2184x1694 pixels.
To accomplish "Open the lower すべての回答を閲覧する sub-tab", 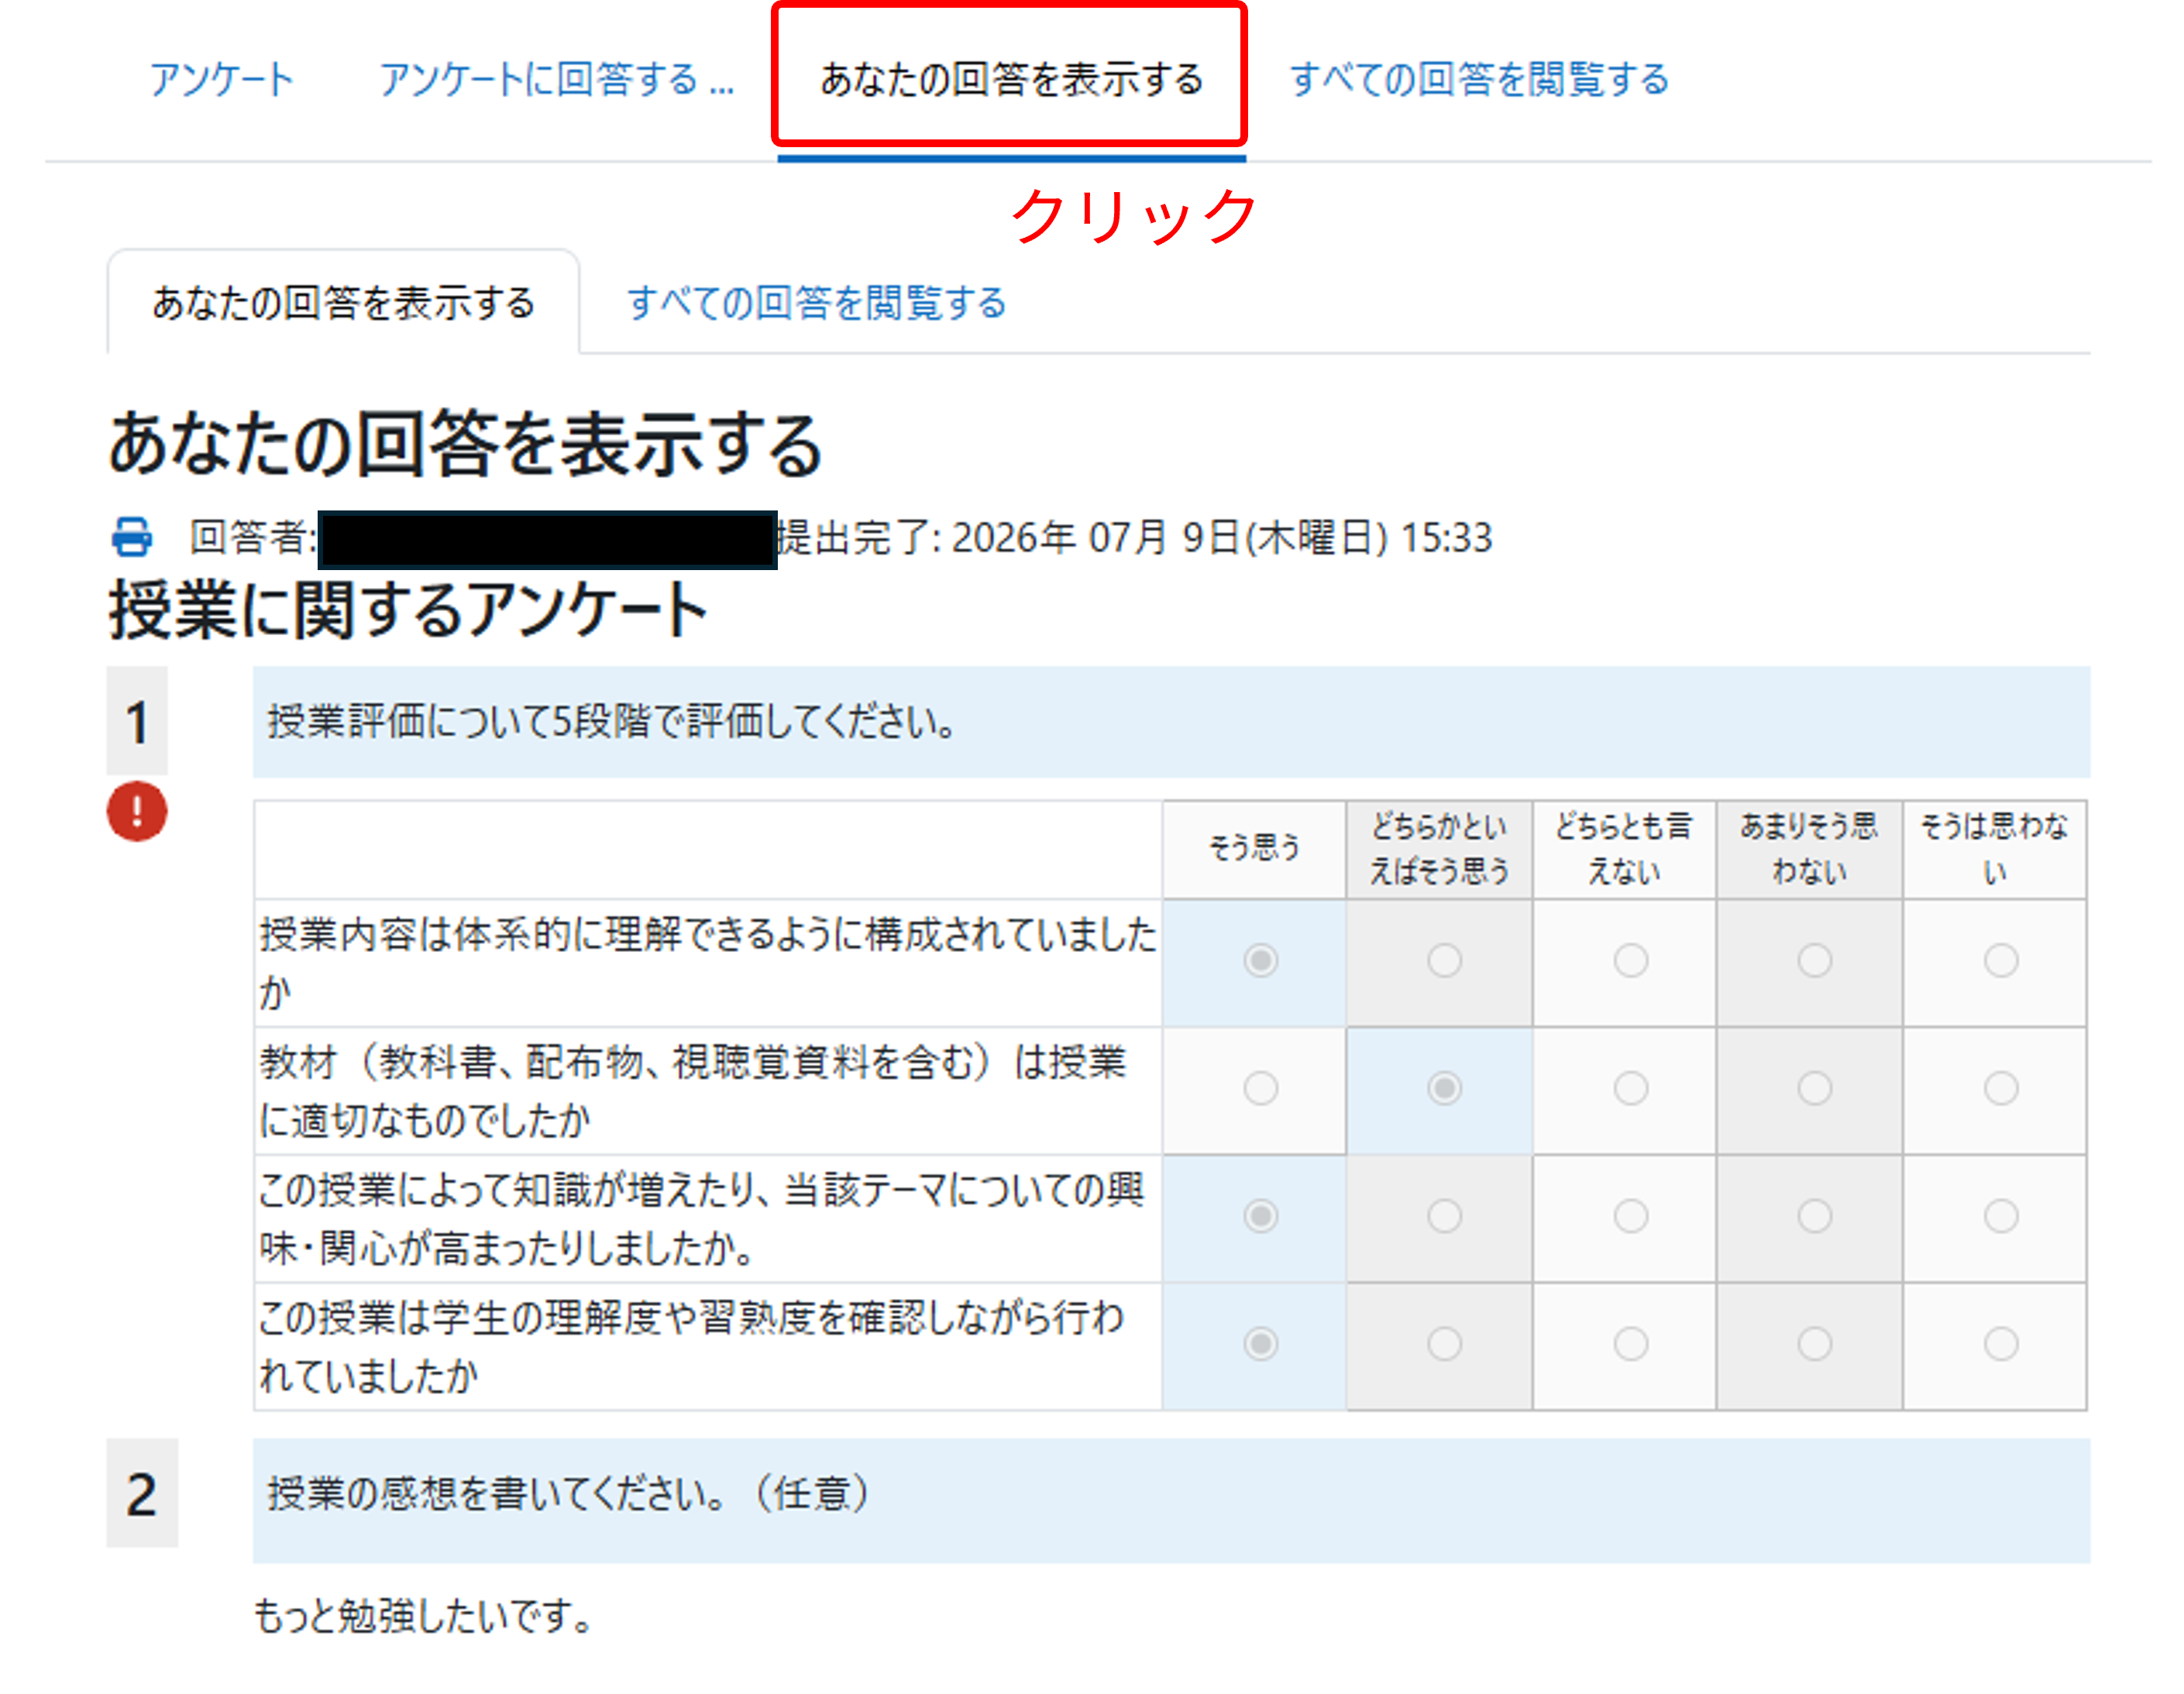I will click(816, 302).
